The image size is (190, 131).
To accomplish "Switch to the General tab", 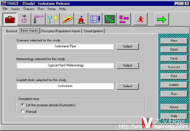I will [x=12, y=31].
